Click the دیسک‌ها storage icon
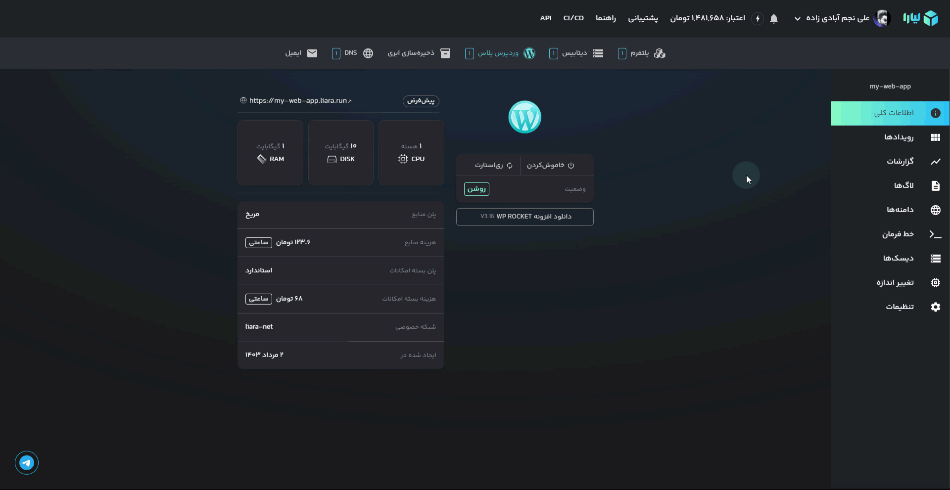 (x=935, y=259)
